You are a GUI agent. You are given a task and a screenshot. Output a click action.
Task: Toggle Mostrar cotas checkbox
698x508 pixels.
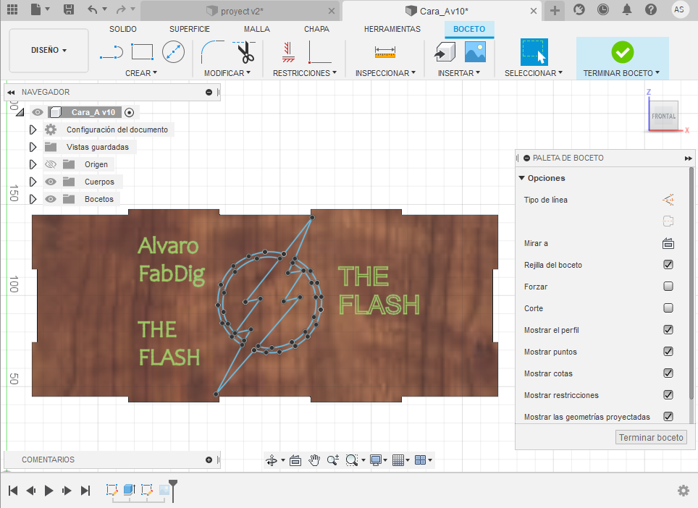(668, 373)
